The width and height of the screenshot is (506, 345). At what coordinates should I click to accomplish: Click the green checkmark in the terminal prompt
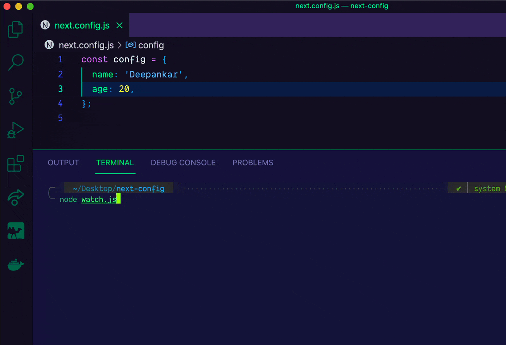click(458, 188)
